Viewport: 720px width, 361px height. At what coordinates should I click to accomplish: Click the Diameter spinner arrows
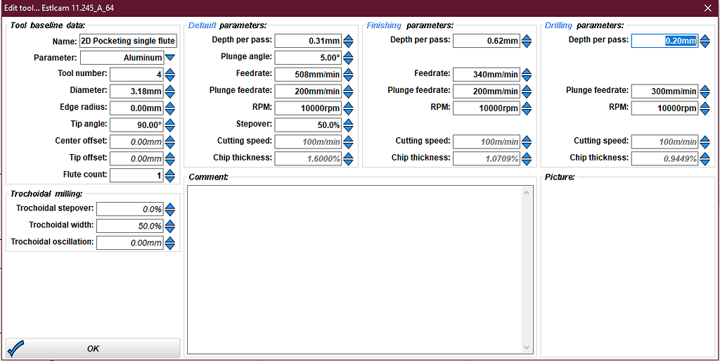click(x=170, y=91)
